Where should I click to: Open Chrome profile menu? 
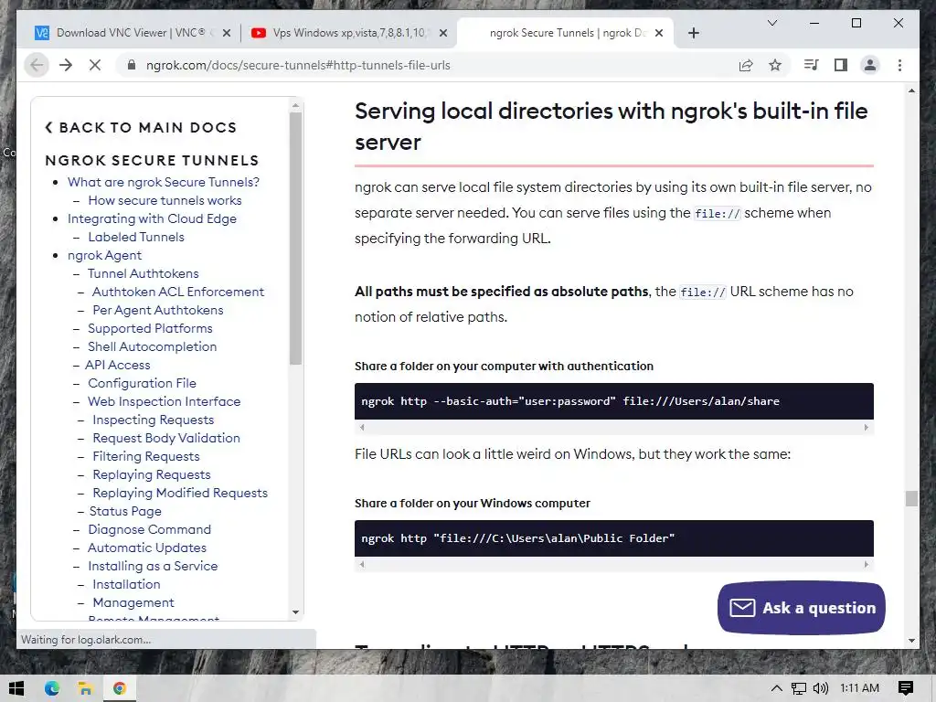[x=870, y=65]
